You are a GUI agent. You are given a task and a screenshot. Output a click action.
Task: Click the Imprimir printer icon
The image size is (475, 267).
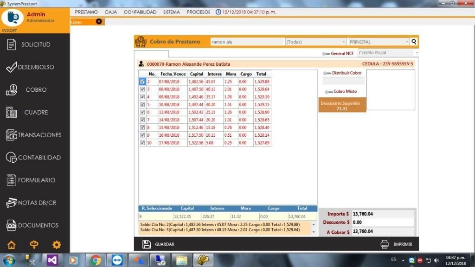(385, 244)
